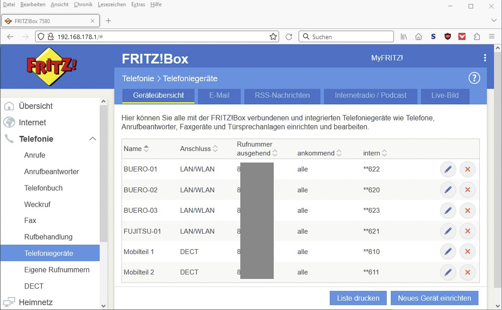Image resolution: width=502 pixels, height=310 pixels.
Task: Show site security shield information
Action: [41, 37]
